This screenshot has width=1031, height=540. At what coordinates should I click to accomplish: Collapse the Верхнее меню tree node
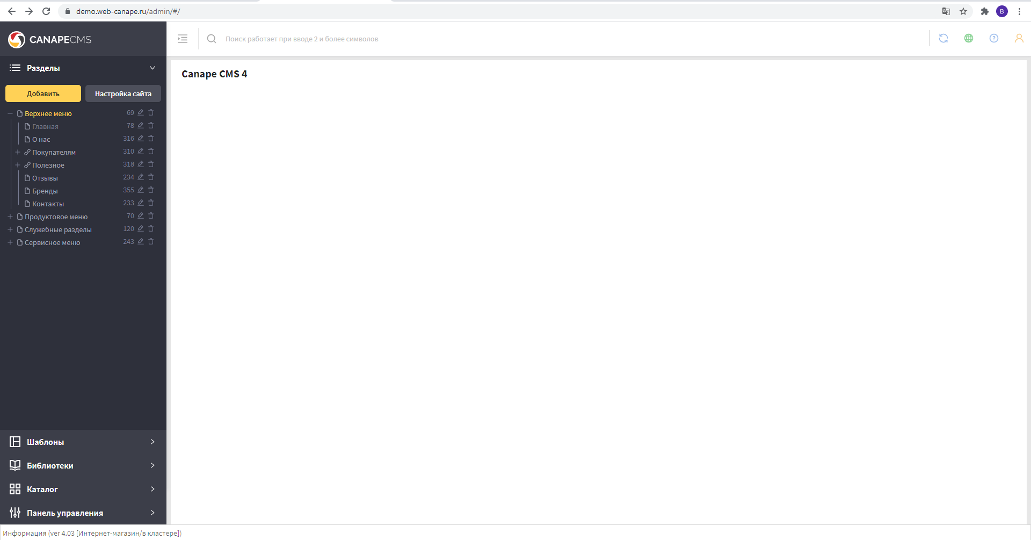point(10,114)
